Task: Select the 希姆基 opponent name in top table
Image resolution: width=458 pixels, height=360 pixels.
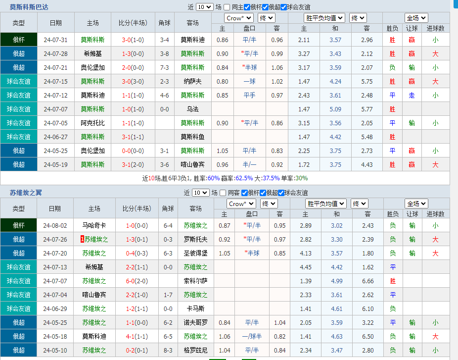Action: point(92,53)
